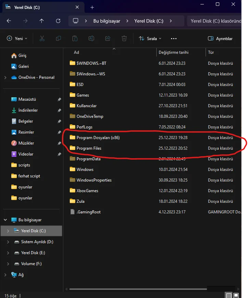Open İndirilenler in quick access

[x=25, y=110]
